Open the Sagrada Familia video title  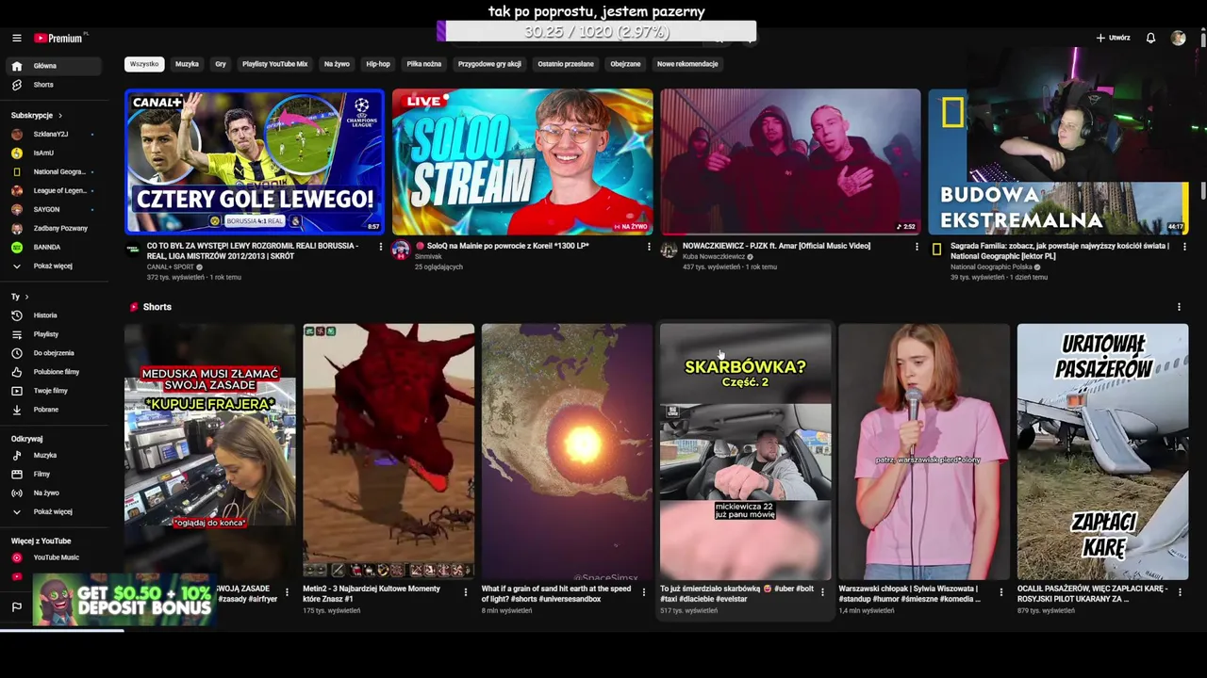click(x=1060, y=250)
